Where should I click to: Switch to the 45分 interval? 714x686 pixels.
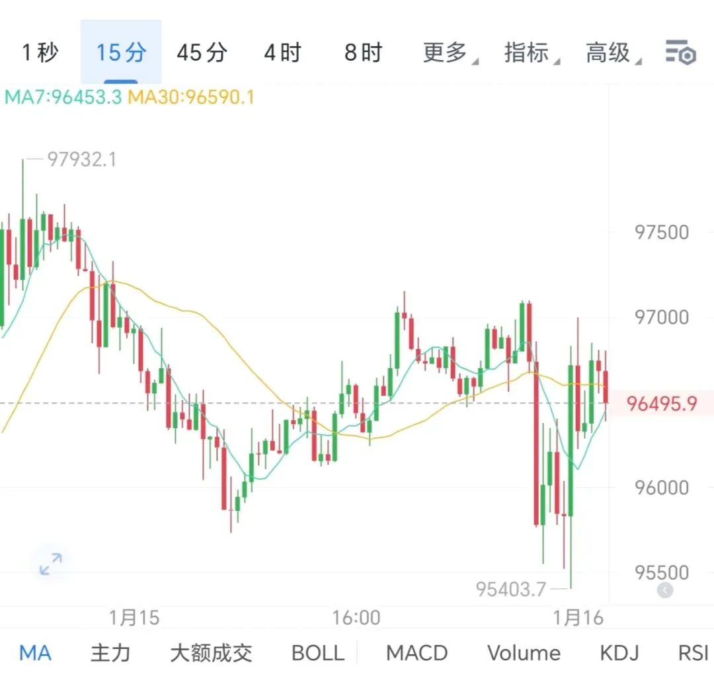click(202, 52)
